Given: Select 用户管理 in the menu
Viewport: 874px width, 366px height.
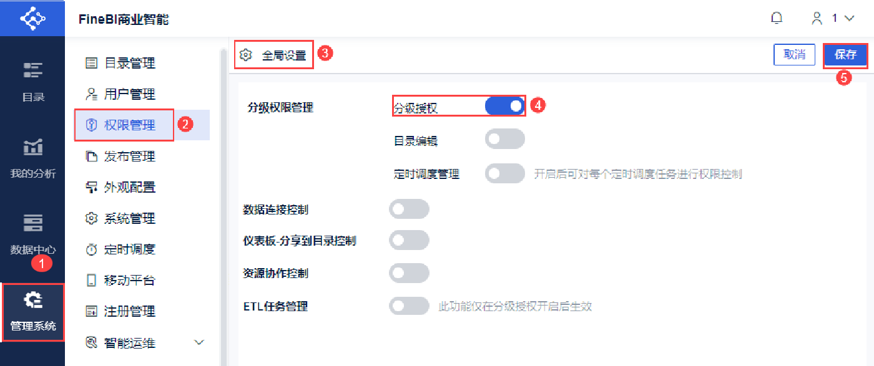Looking at the screenshot, I should point(129,94).
